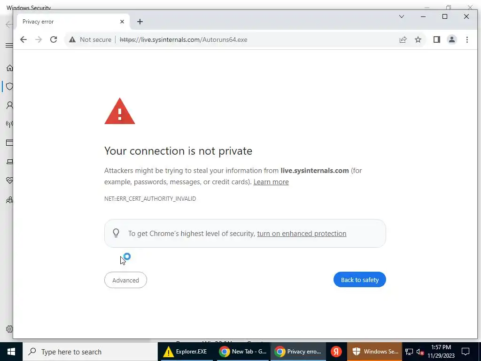Open the Learn more link
This screenshot has width=481, height=361.
coord(271,182)
